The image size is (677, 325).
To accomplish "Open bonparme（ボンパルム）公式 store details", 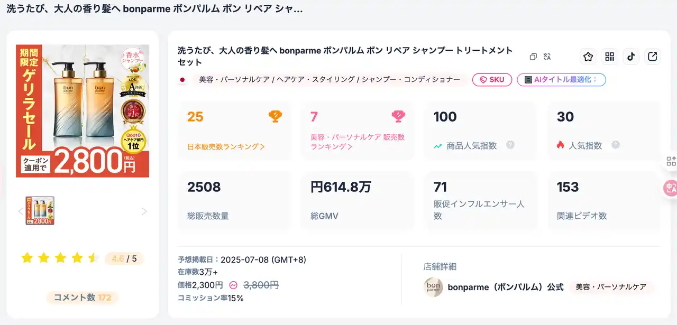I will [x=505, y=287].
